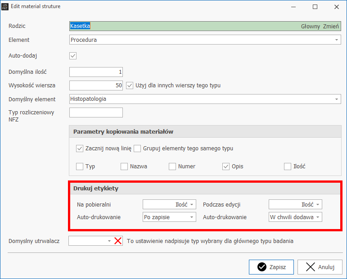The height and width of the screenshot is (279, 347).
Task: Click Zapisz to save changes
Action: [271, 267]
